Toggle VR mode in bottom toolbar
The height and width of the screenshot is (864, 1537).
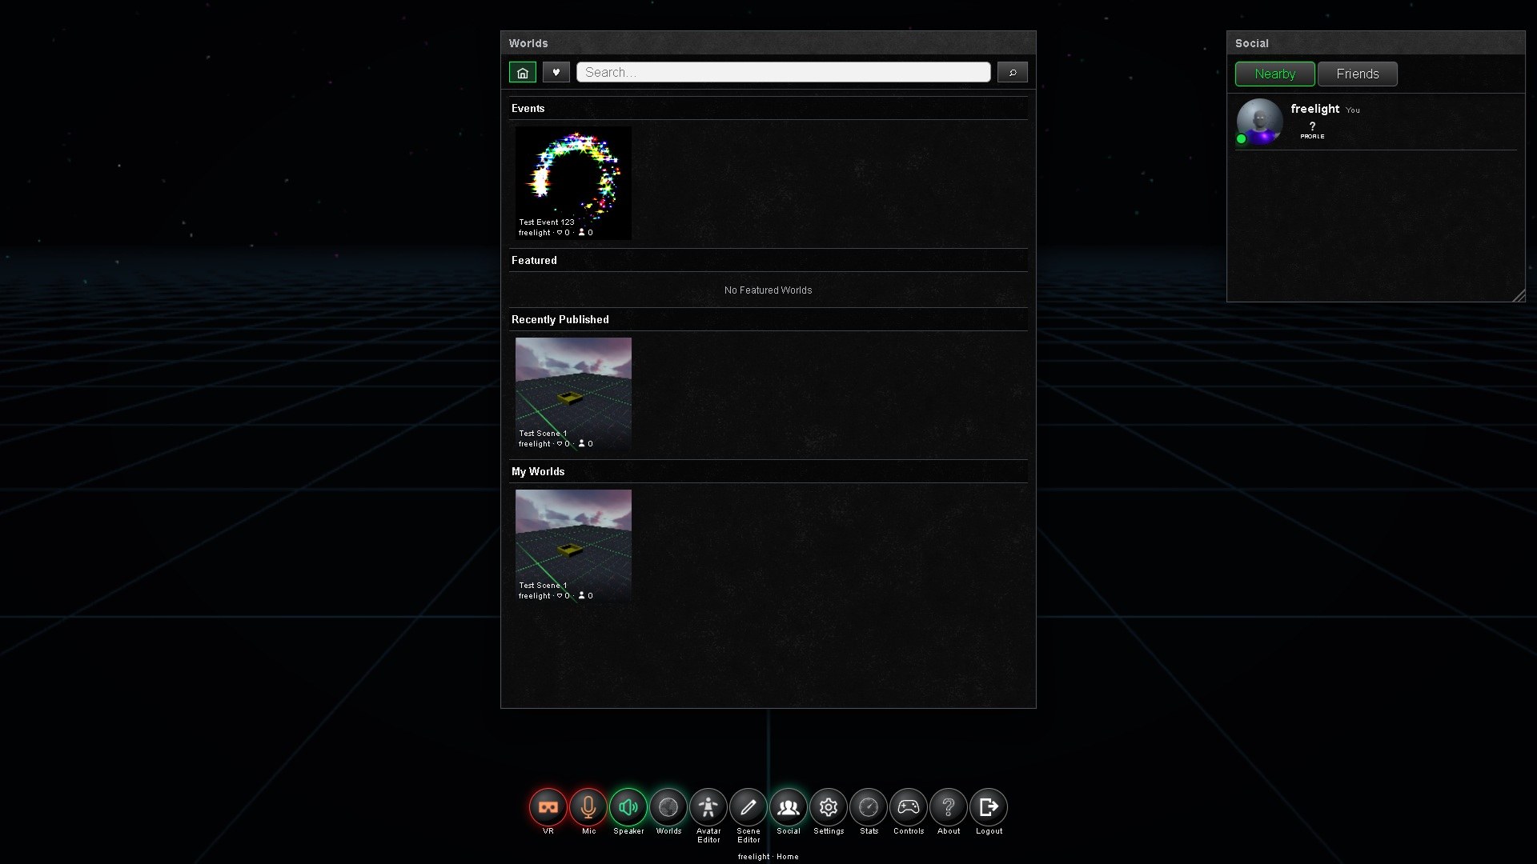[548, 807]
